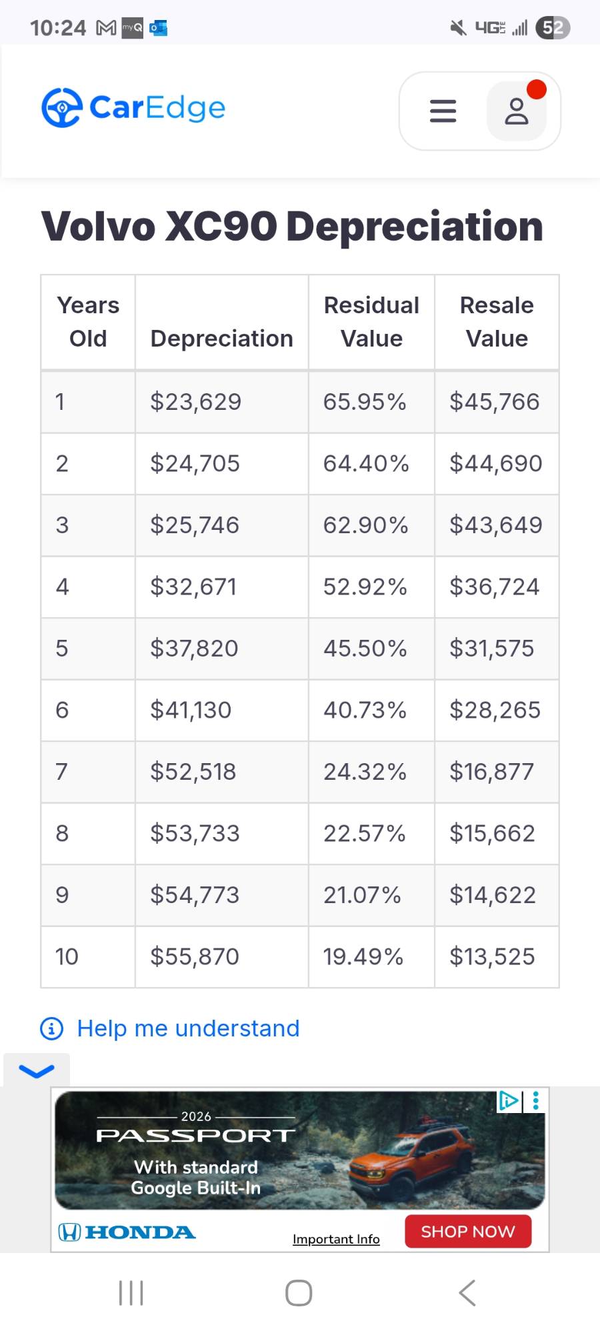
Task: Collapse the ad banner with the chevron
Action: pos(37,1071)
